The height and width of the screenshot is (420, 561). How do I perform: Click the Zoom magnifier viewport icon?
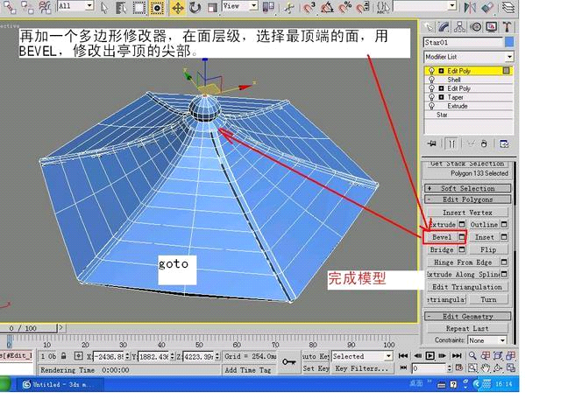(472, 356)
